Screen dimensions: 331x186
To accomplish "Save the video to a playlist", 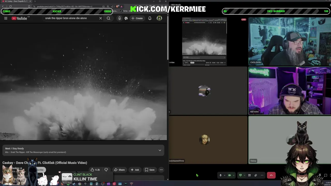I will (149, 170).
